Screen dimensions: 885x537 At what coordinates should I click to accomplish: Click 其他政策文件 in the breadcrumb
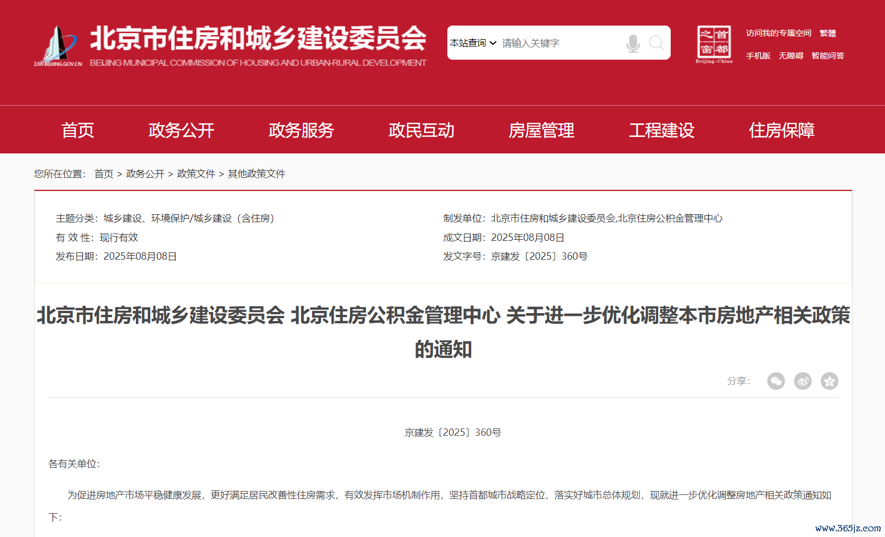(x=256, y=174)
